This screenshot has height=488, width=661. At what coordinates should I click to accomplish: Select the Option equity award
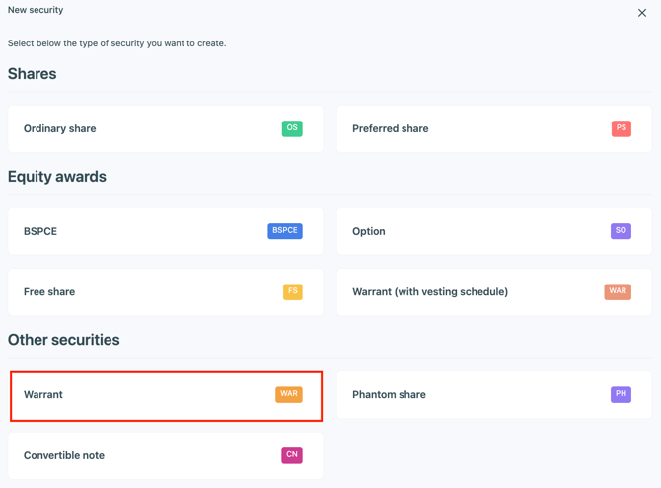(x=369, y=232)
